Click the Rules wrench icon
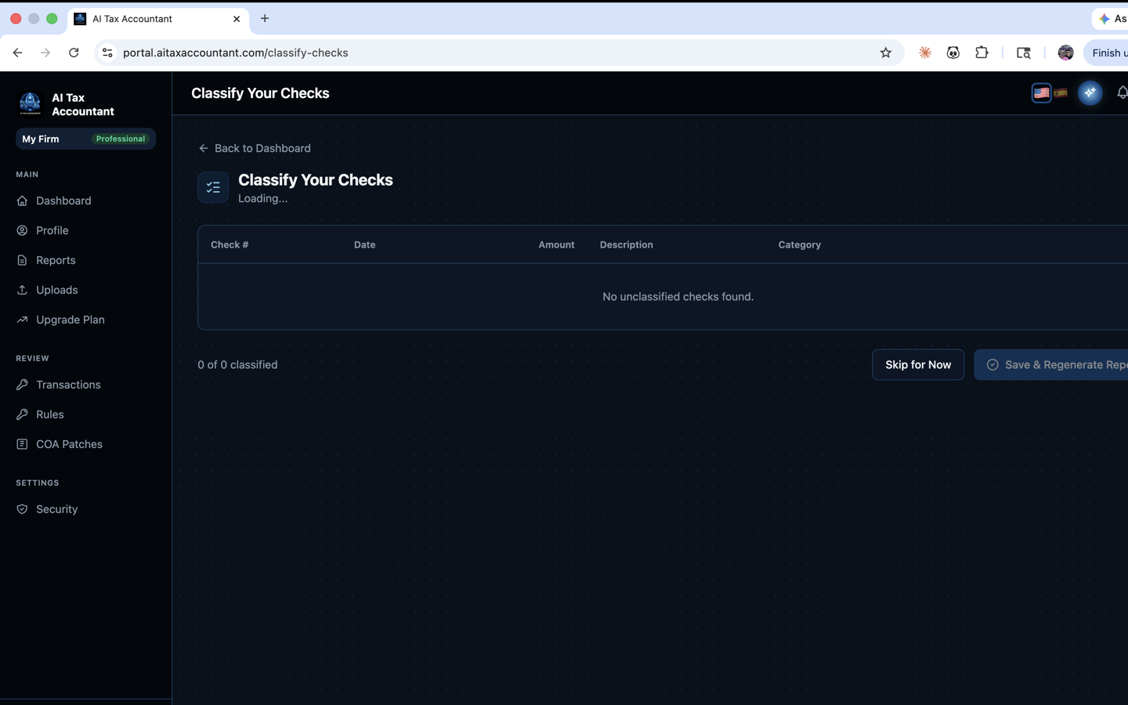Viewport: 1128px width, 705px height. (22, 414)
